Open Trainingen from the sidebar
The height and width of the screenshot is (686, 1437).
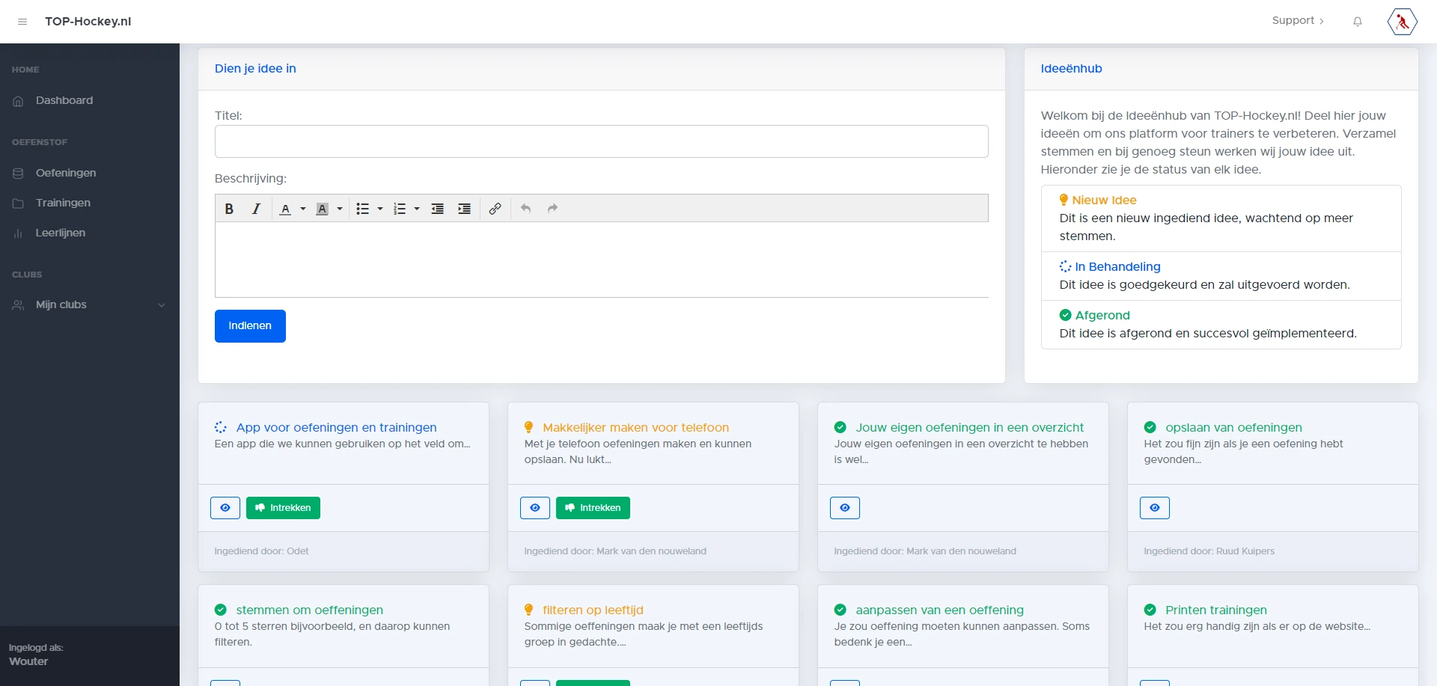point(63,203)
